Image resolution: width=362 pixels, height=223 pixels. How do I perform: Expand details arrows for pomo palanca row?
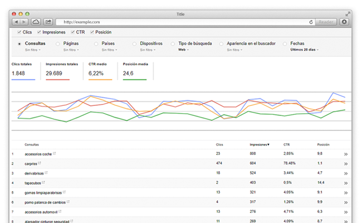tap(346, 202)
